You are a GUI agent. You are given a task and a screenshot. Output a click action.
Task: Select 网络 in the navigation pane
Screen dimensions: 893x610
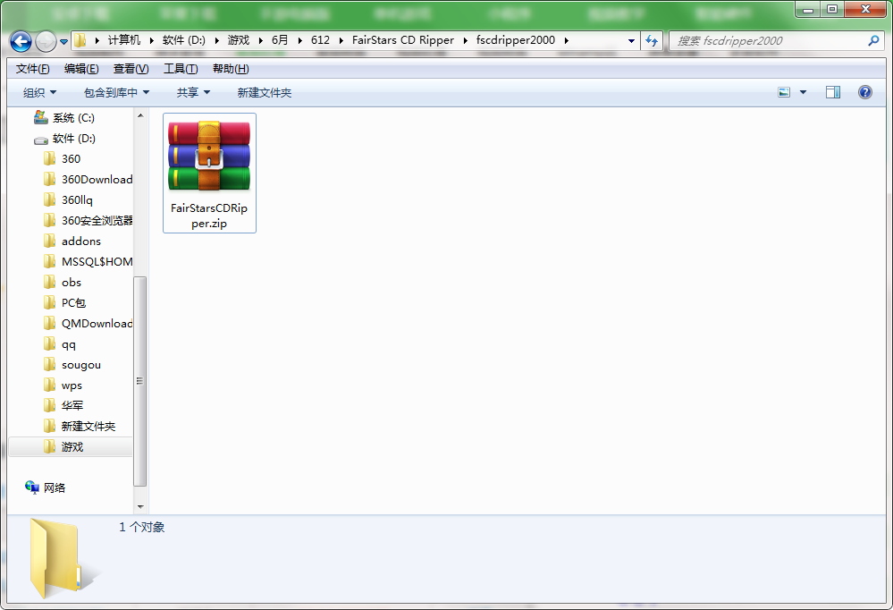pyautogui.click(x=46, y=488)
